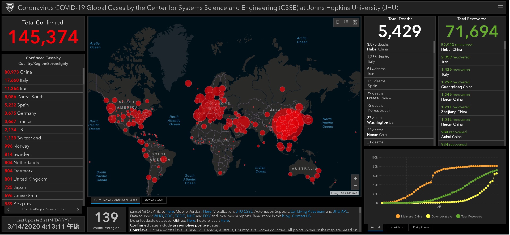
Task: Switch to the Active Cases tab
Action: pyautogui.click(x=154, y=200)
